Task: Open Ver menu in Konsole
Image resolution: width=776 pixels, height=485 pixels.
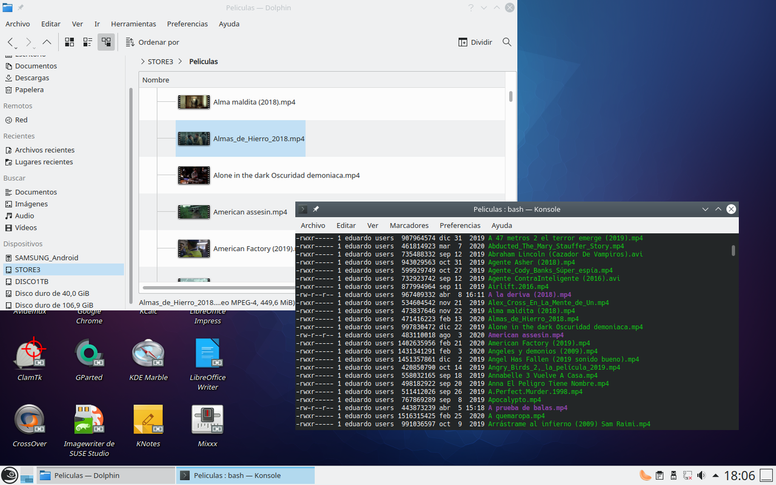Action: pos(373,225)
